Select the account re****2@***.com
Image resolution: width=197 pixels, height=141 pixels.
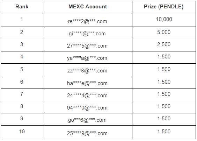pos(87,21)
